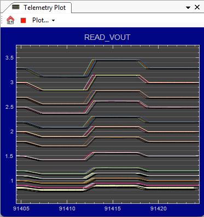Click the red stop square icon
This screenshot has width=204, height=217.
(x=24, y=20)
